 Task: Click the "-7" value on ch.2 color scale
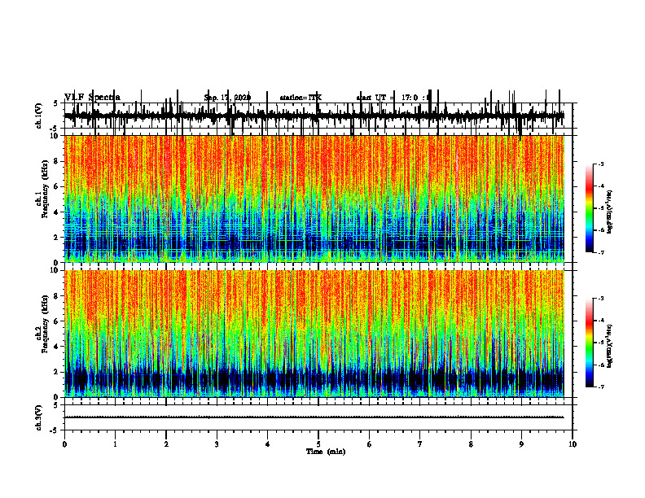pyautogui.click(x=601, y=387)
